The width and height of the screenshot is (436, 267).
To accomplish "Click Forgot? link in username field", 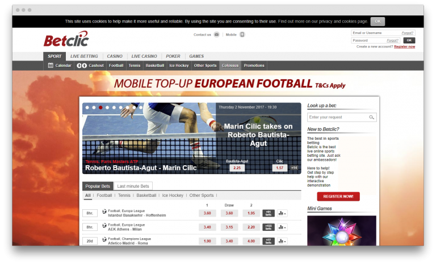I will [408, 33].
